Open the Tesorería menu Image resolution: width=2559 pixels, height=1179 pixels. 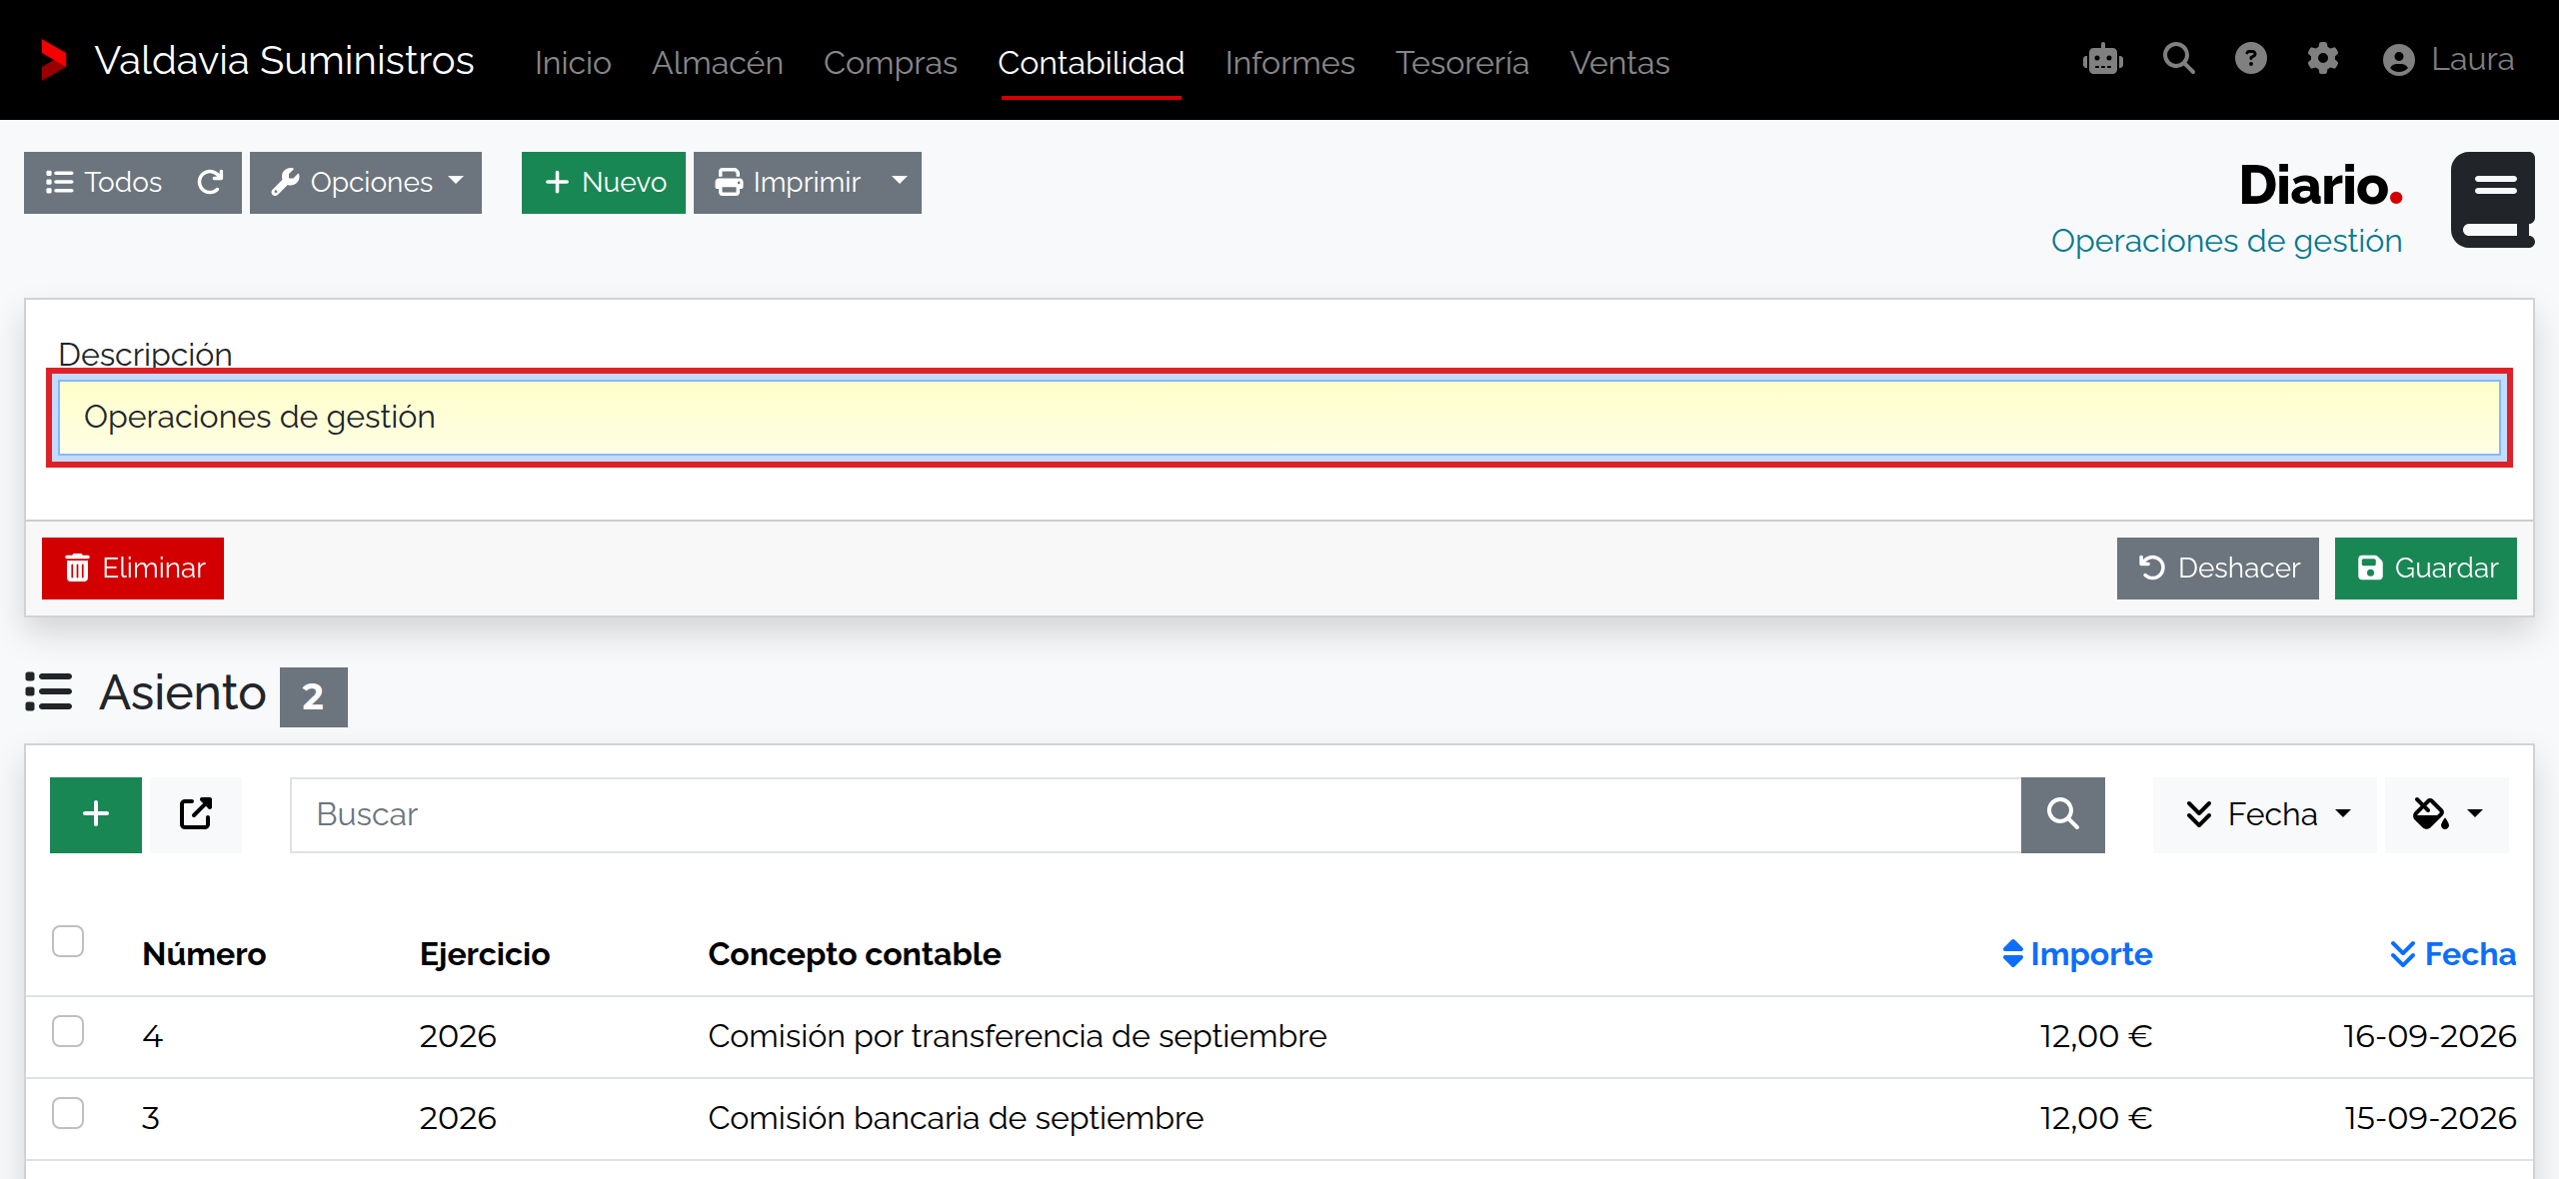(1462, 62)
